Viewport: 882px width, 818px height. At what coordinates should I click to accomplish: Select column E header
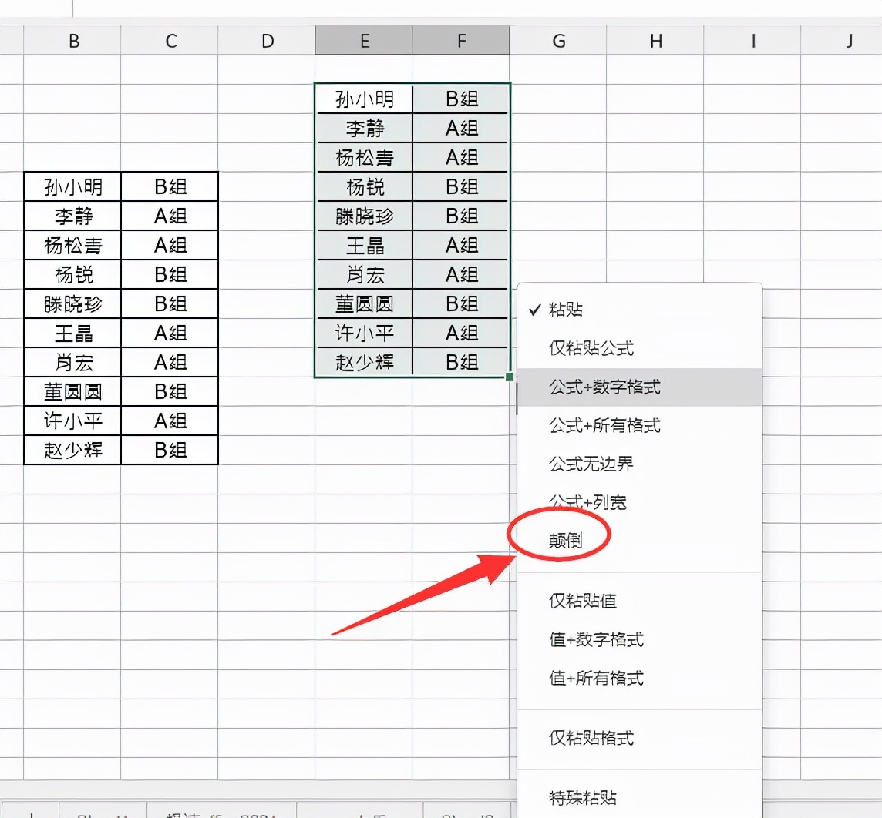pos(363,39)
